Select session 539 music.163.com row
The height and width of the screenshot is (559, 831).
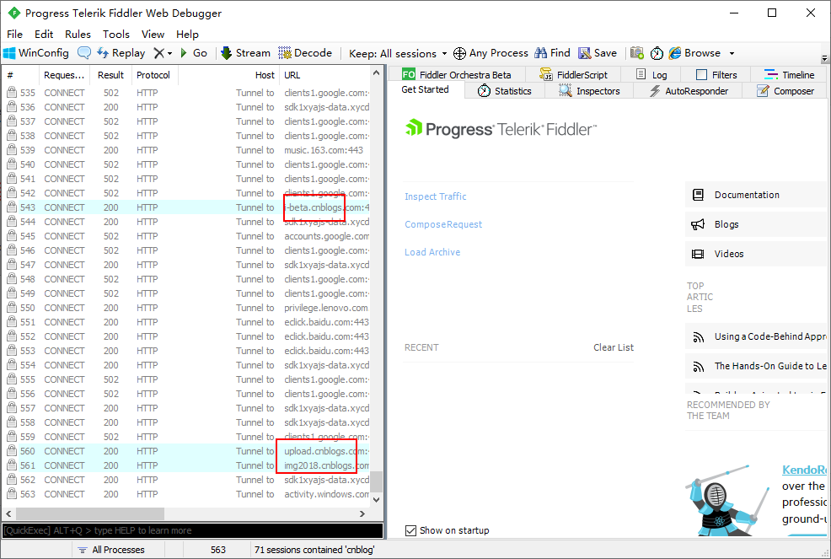187,150
